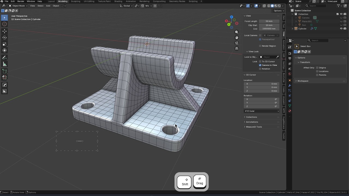This screenshot has width=349, height=196.
Task: Toggle X-ray mode icon in header
Action: coord(264,6)
